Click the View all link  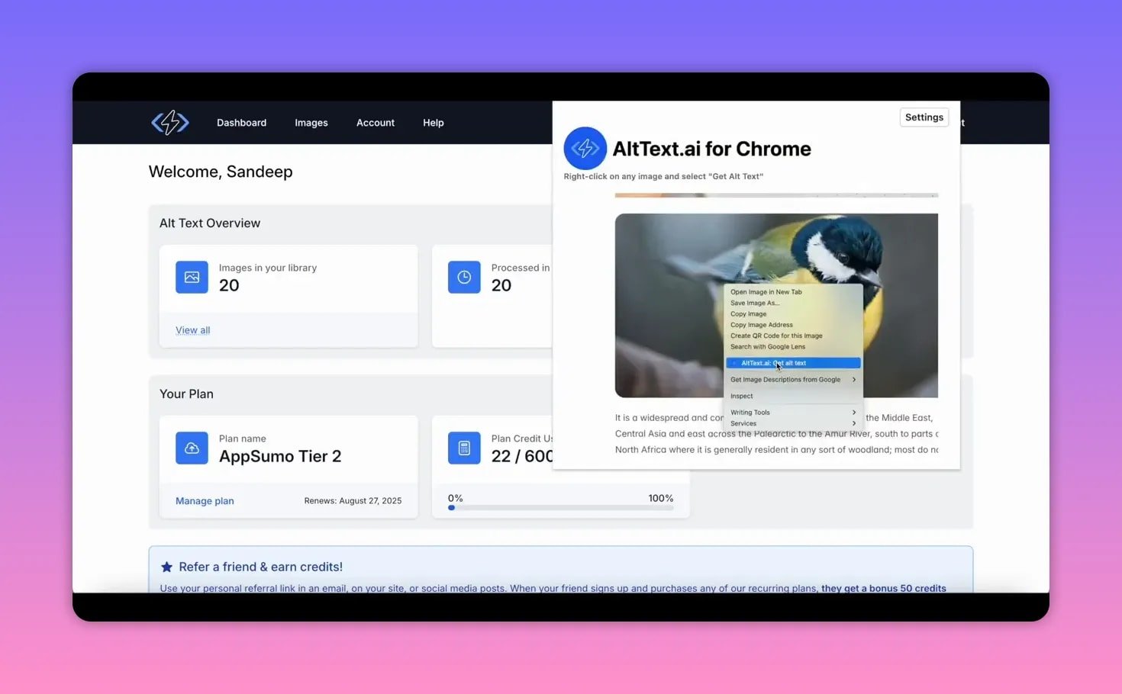point(192,329)
